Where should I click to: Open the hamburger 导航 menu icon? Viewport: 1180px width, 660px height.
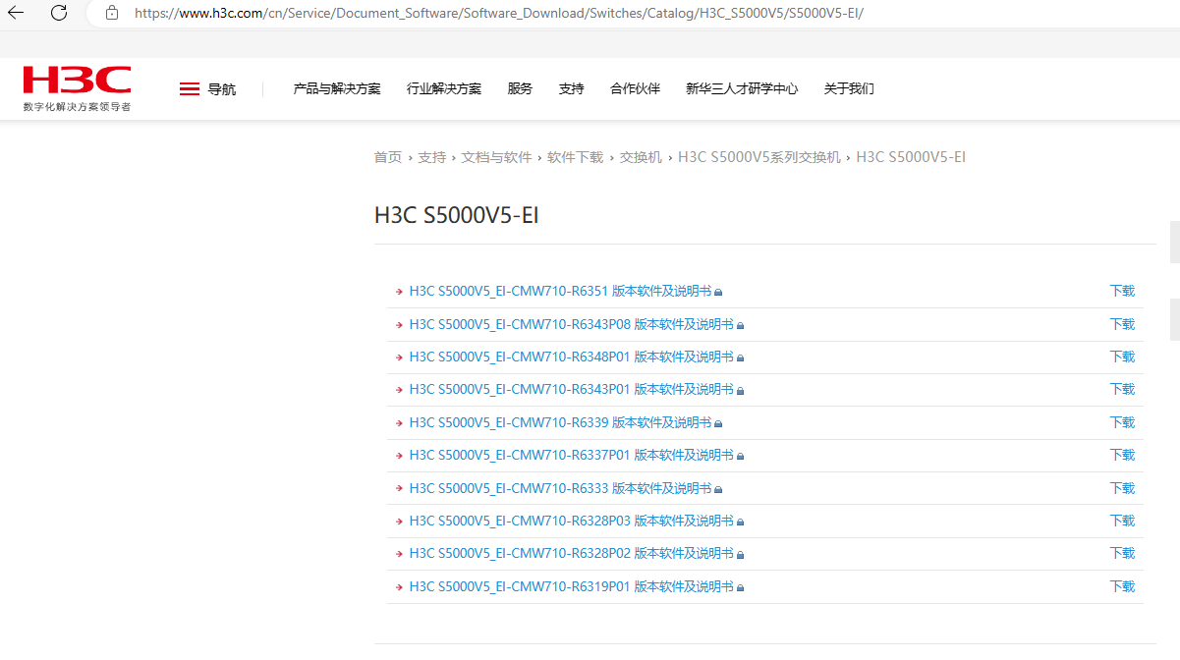click(190, 89)
